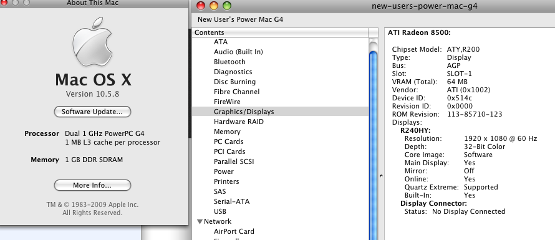
Task: Click the ATY,R200 chipset model value
Action: (463, 49)
